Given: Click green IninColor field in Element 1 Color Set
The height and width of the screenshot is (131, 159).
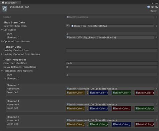Looking at the screenshot, I should click(144, 108).
